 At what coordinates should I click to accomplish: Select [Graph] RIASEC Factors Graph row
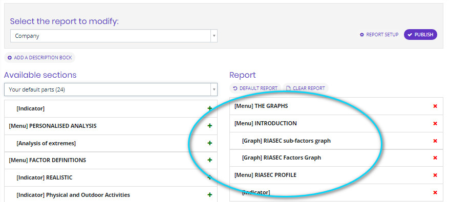[336, 158]
